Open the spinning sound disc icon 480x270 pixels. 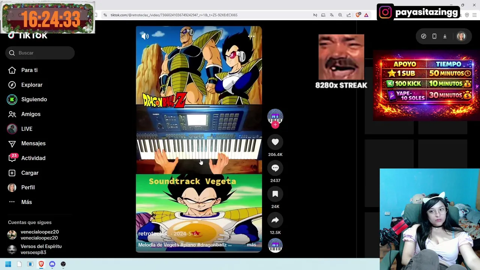pos(275,245)
